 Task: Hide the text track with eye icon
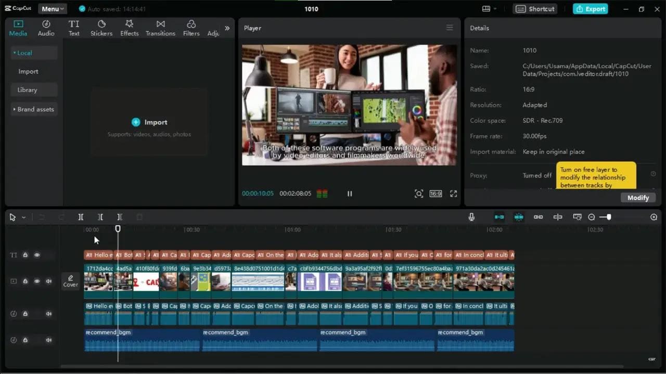pyautogui.click(x=37, y=255)
